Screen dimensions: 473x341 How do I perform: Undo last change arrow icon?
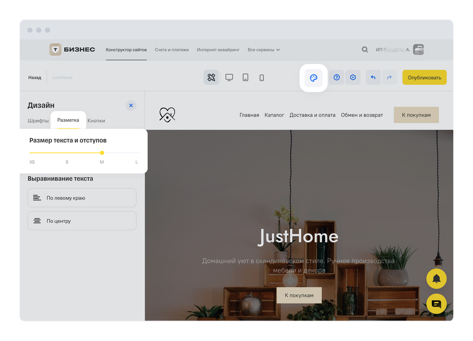coord(373,78)
